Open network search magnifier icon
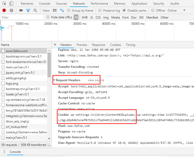Screen dimensions: 194x157 (35, 11)
